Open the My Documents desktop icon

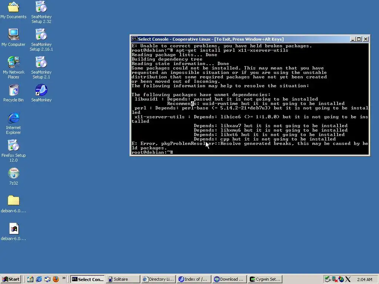[x=13, y=10]
